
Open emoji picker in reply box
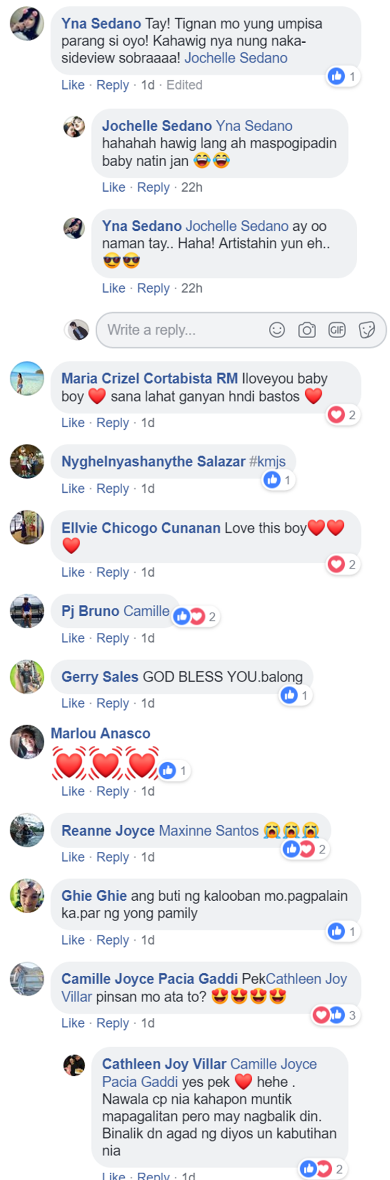(277, 330)
